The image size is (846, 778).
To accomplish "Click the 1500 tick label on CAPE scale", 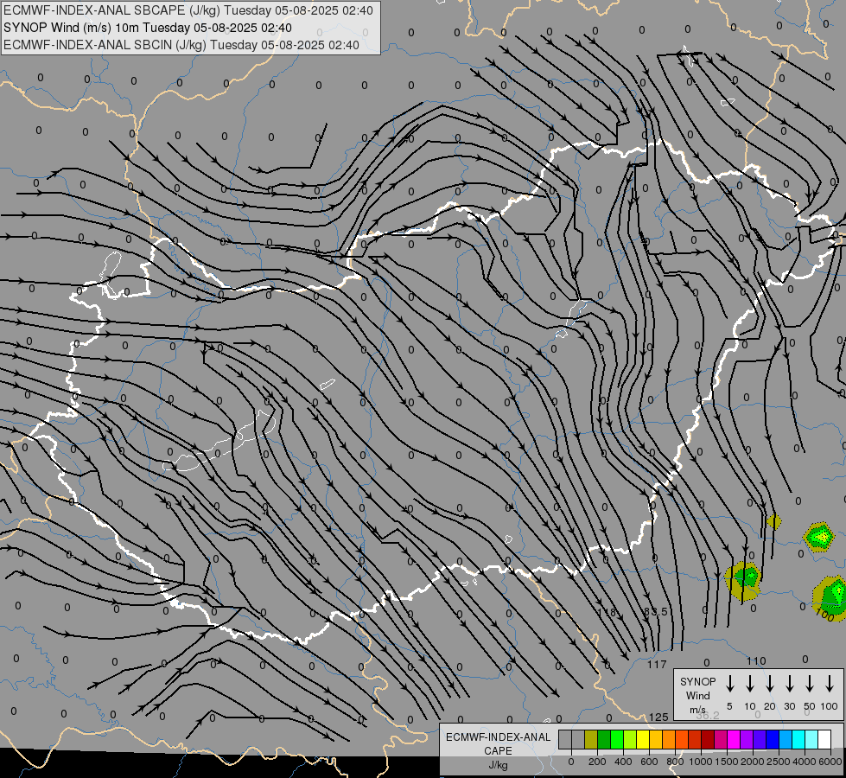I will 727,762.
